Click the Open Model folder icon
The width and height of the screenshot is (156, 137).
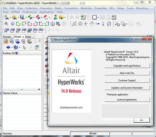(x=14, y=17)
